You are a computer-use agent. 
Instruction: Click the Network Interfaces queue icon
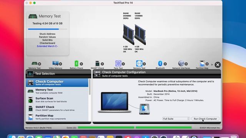[181, 63]
